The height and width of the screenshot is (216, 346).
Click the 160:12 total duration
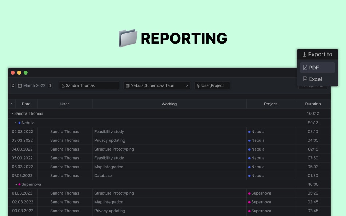pyautogui.click(x=313, y=113)
